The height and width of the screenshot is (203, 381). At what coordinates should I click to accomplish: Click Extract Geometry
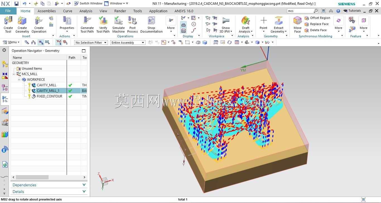pos(279,25)
